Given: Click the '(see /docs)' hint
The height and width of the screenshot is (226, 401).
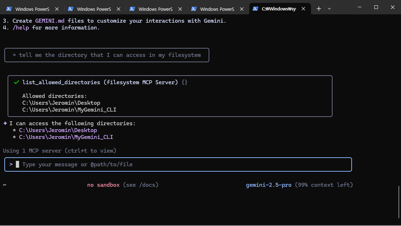Looking at the screenshot, I should click(x=141, y=185).
